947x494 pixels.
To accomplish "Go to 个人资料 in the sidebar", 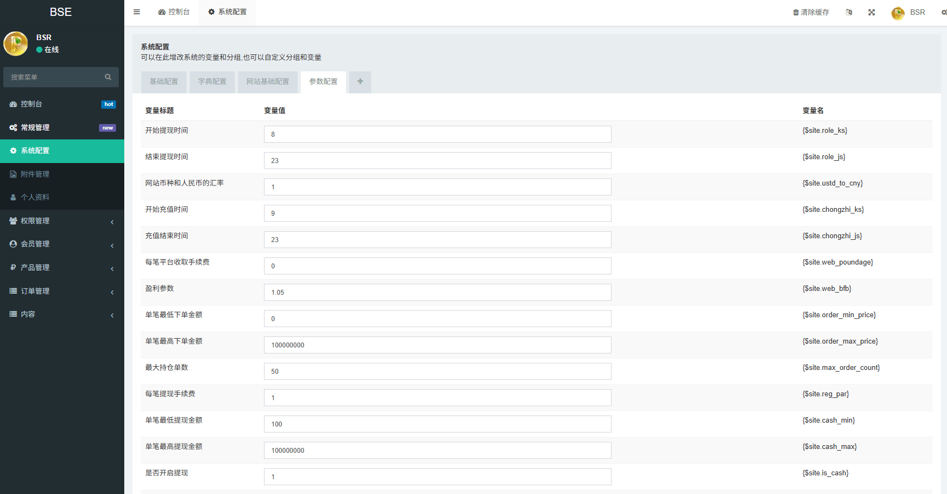I will pos(35,198).
